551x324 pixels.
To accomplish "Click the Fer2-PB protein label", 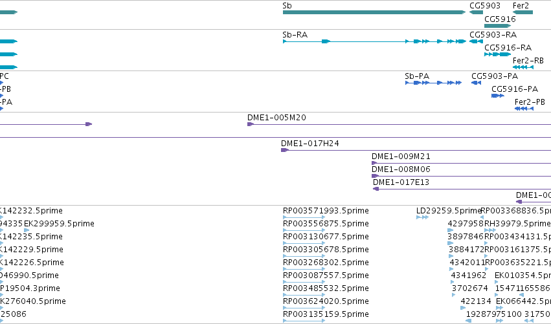I will [530, 102].
